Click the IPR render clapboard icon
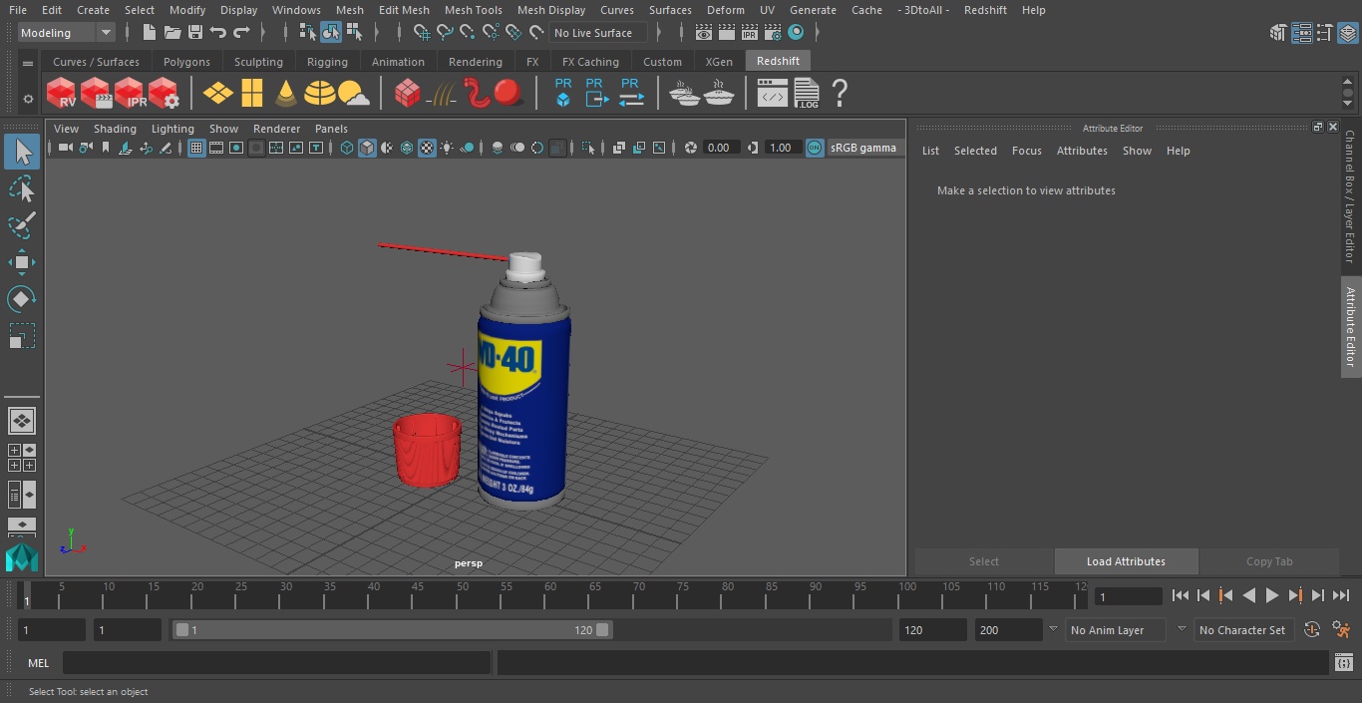 coord(750,33)
